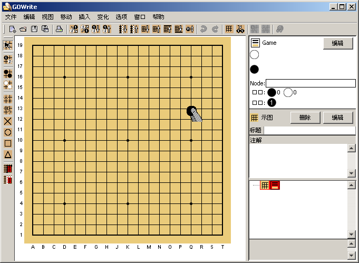The height and width of the screenshot is (263, 359).
Task: Click the open folder toolbar icon
Action: click(x=23, y=29)
